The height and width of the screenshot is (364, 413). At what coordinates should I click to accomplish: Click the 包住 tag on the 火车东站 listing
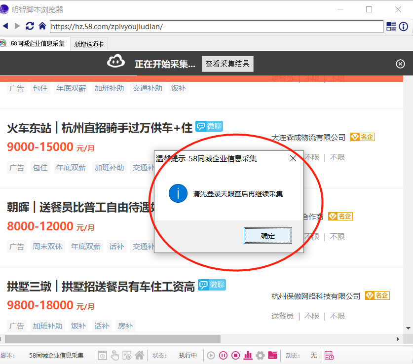pyautogui.click(x=40, y=168)
